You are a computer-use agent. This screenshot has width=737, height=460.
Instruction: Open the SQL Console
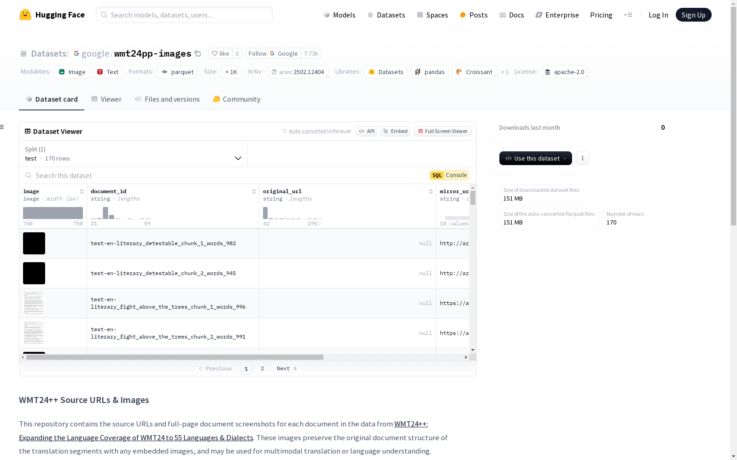point(449,175)
